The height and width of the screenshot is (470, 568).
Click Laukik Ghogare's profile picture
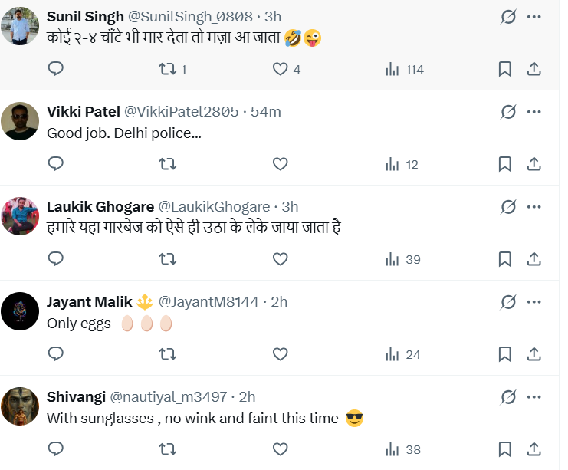coord(21,216)
